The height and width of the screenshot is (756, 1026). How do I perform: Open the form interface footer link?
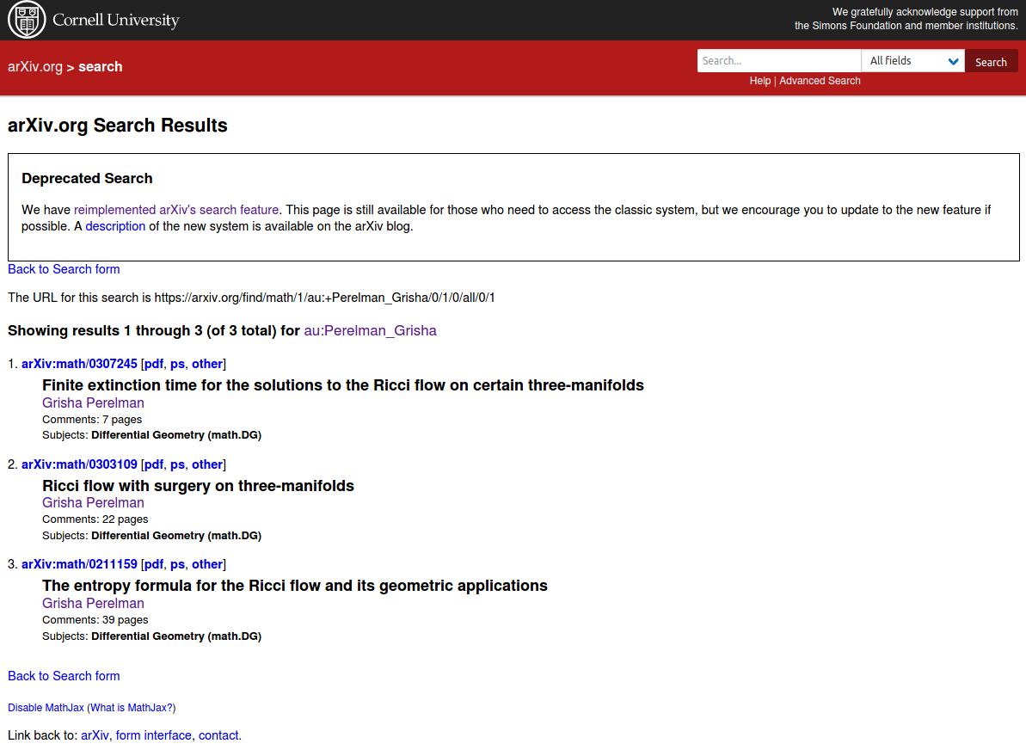pos(153,735)
